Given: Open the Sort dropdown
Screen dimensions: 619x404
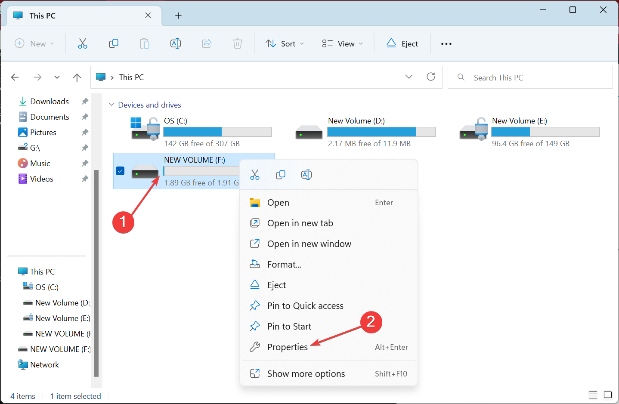Looking at the screenshot, I should pos(285,43).
